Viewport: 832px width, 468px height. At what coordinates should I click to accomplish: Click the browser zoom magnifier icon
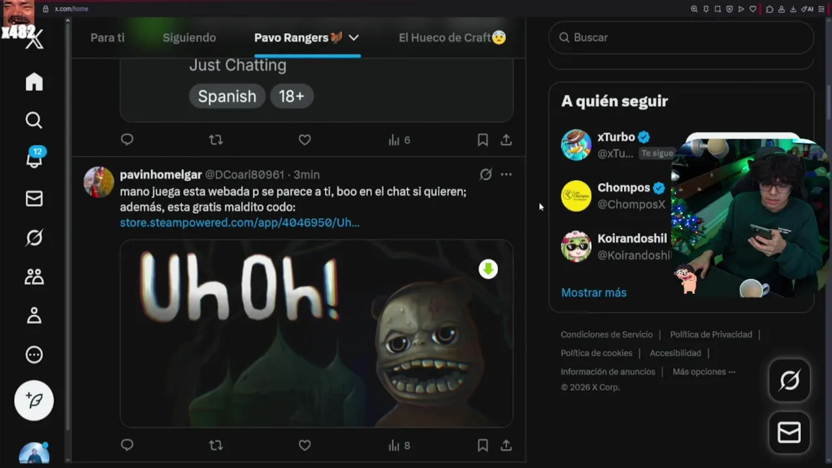[694, 9]
